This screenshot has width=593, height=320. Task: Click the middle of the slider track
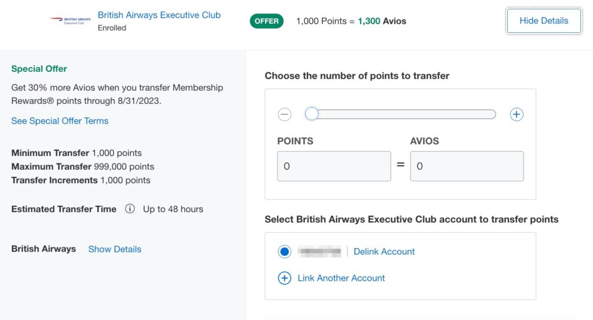click(401, 114)
